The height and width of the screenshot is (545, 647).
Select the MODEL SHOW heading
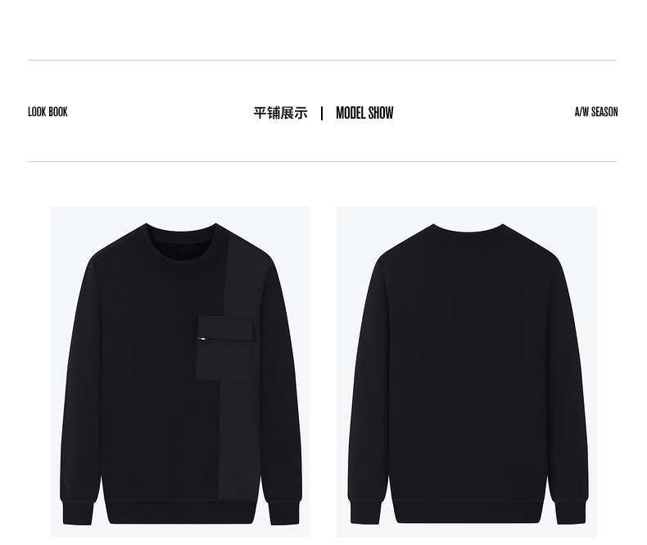[x=364, y=113]
